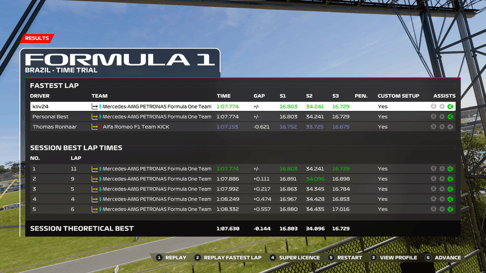Click the CUSTOM SETUP column header
The image size is (486, 273).
399,96
